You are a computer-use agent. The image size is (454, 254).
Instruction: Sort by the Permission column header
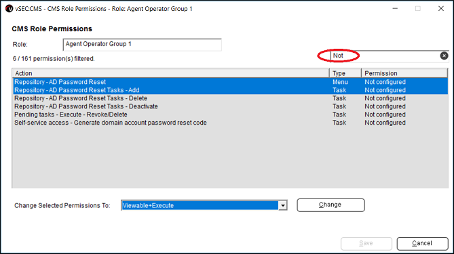404,73
